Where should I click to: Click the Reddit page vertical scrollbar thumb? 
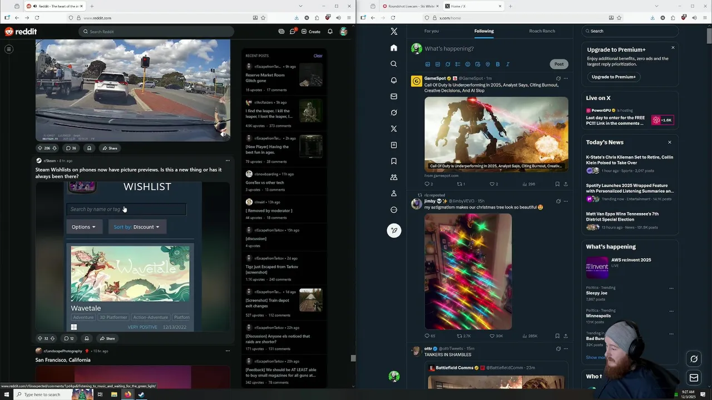[353, 358]
